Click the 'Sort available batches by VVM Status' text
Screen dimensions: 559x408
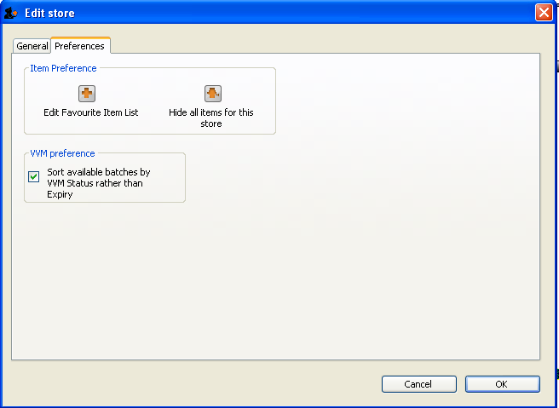tap(99, 183)
